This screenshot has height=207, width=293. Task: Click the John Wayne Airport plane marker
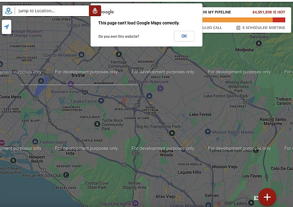tap(41, 81)
